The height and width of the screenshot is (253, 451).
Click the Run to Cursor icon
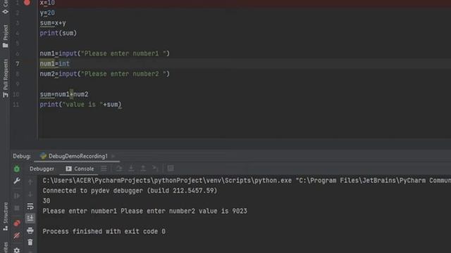(x=155, y=169)
